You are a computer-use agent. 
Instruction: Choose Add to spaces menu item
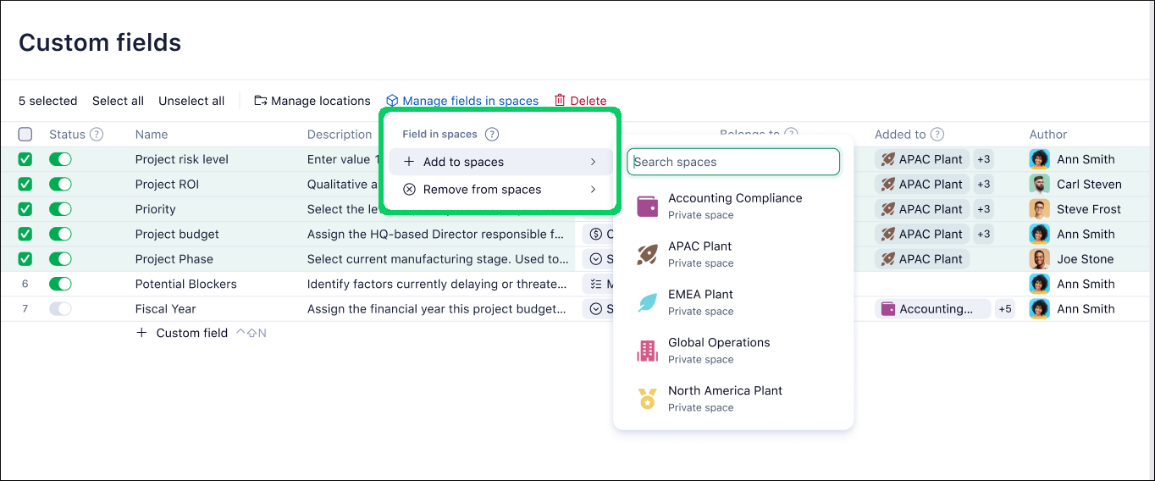[x=500, y=162]
